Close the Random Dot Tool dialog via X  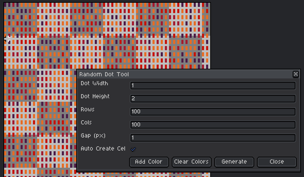click(x=296, y=74)
